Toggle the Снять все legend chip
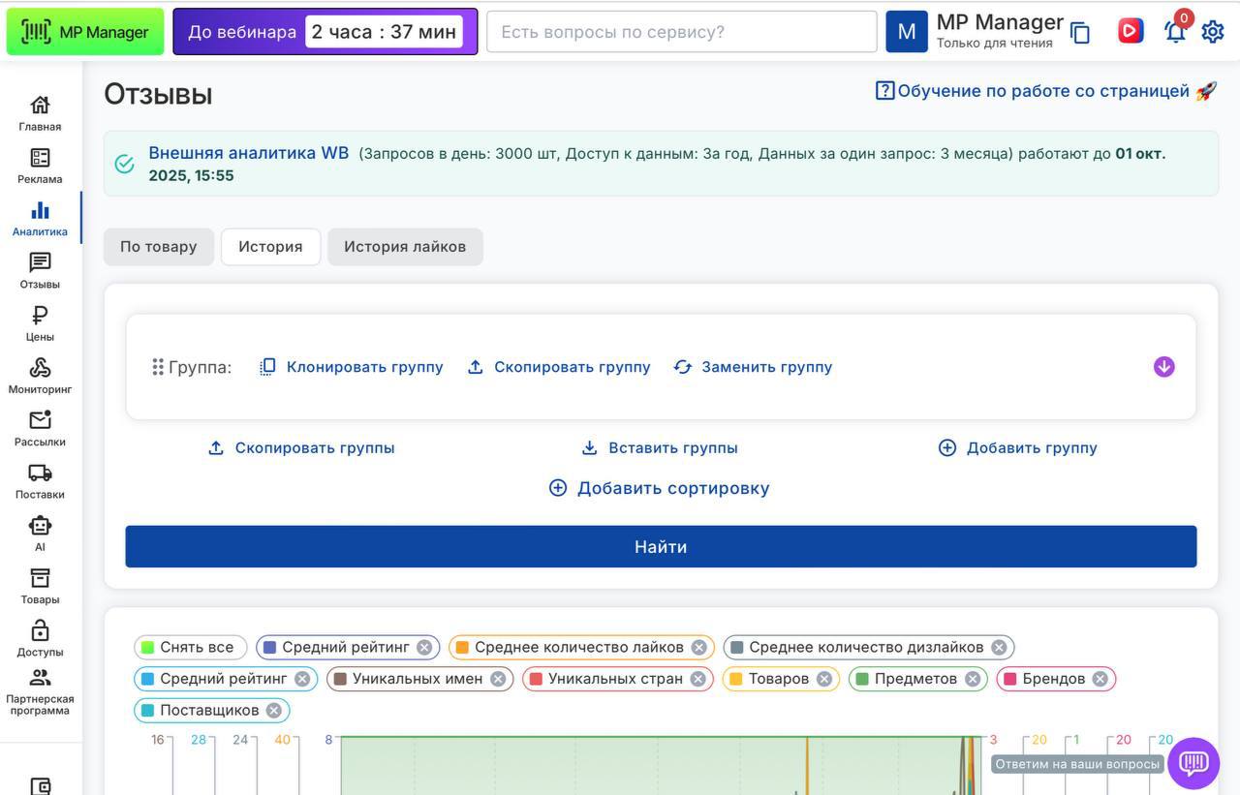The width and height of the screenshot is (1240, 795). tap(190, 647)
